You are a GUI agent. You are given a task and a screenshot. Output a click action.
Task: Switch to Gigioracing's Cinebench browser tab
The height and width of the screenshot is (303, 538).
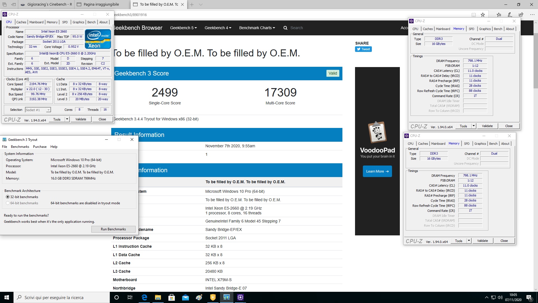tap(47, 4)
